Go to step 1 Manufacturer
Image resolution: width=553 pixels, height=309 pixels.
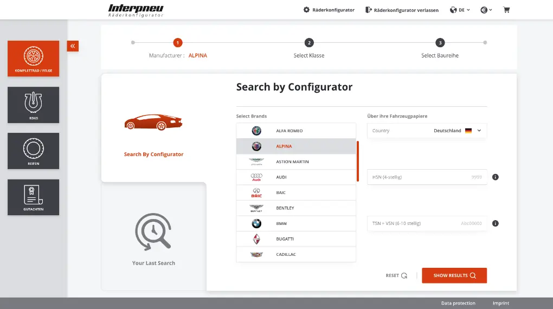click(x=178, y=43)
